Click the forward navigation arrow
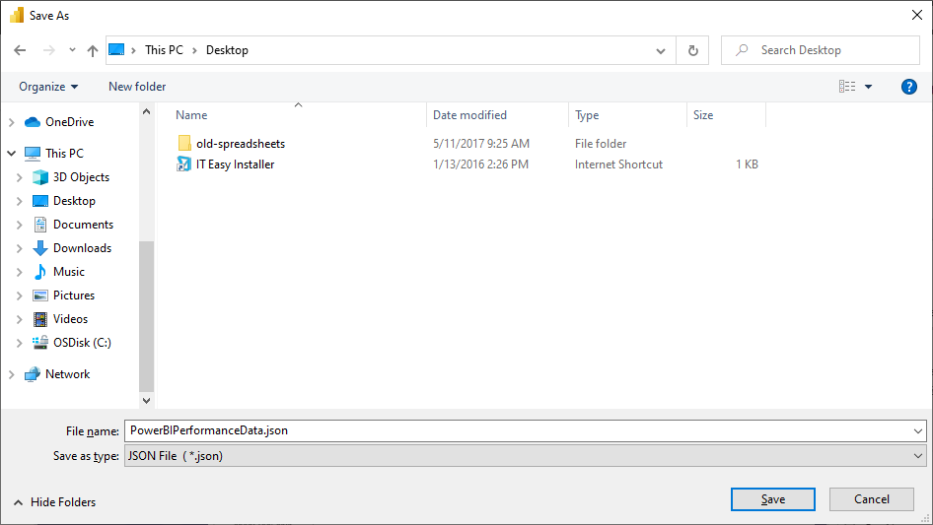 pyautogui.click(x=48, y=50)
